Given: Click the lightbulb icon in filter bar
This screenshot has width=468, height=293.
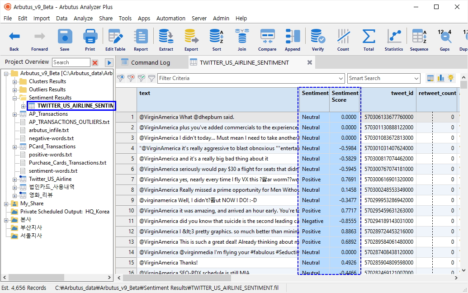Looking at the screenshot, I should click(450, 78).
